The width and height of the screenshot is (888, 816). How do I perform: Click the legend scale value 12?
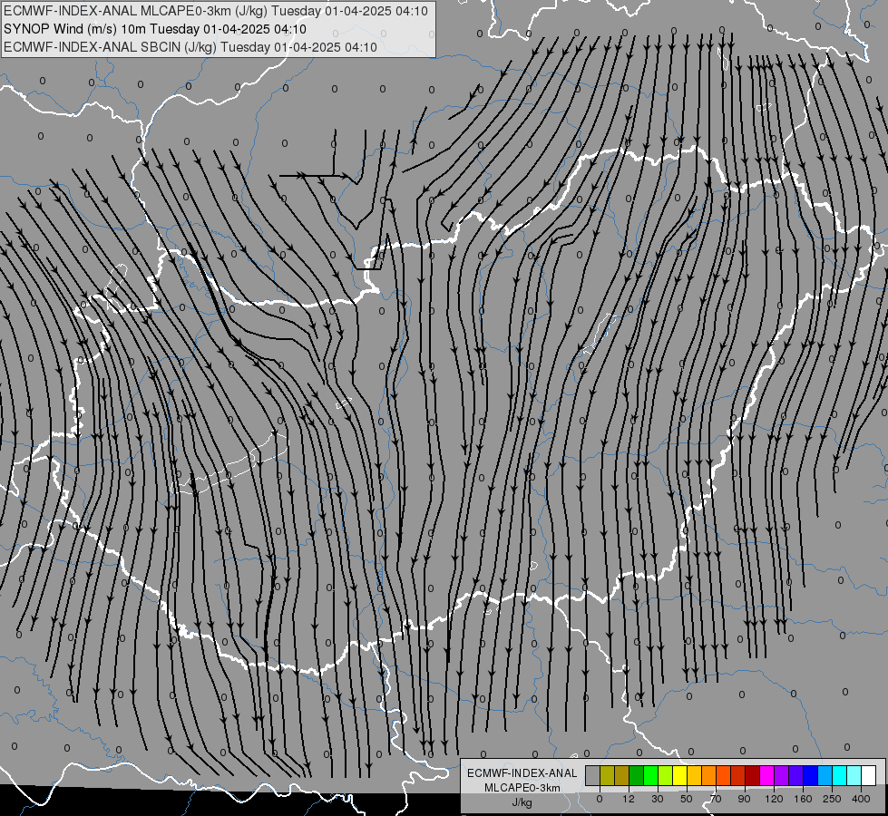point(629,799)
